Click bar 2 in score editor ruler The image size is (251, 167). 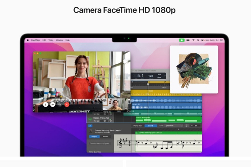pyautogui.click(x=178, y=129)
